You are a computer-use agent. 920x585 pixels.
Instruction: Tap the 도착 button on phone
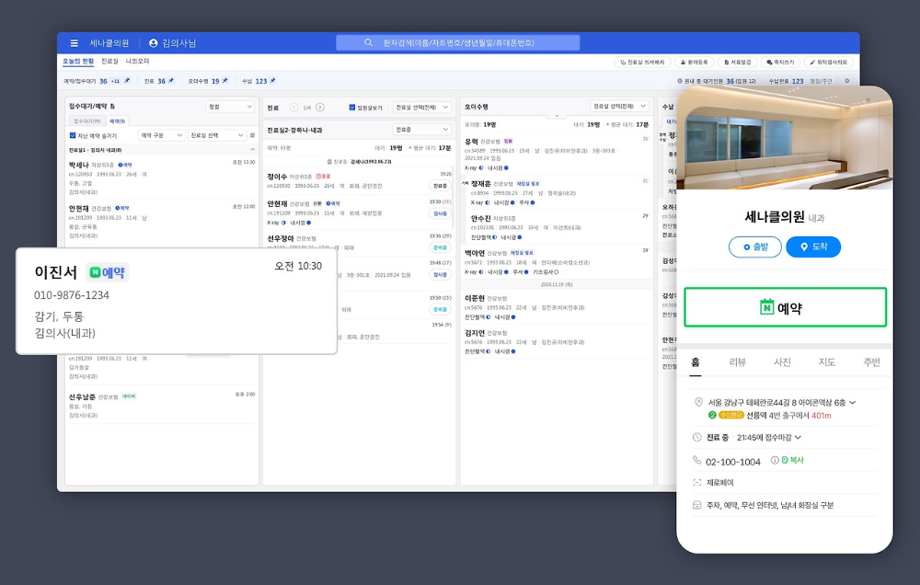click(x=813, y=247)
